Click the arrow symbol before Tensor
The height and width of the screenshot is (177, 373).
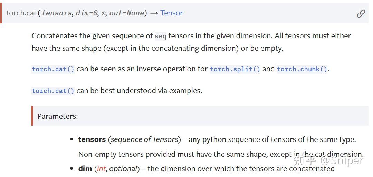point(154,13)
